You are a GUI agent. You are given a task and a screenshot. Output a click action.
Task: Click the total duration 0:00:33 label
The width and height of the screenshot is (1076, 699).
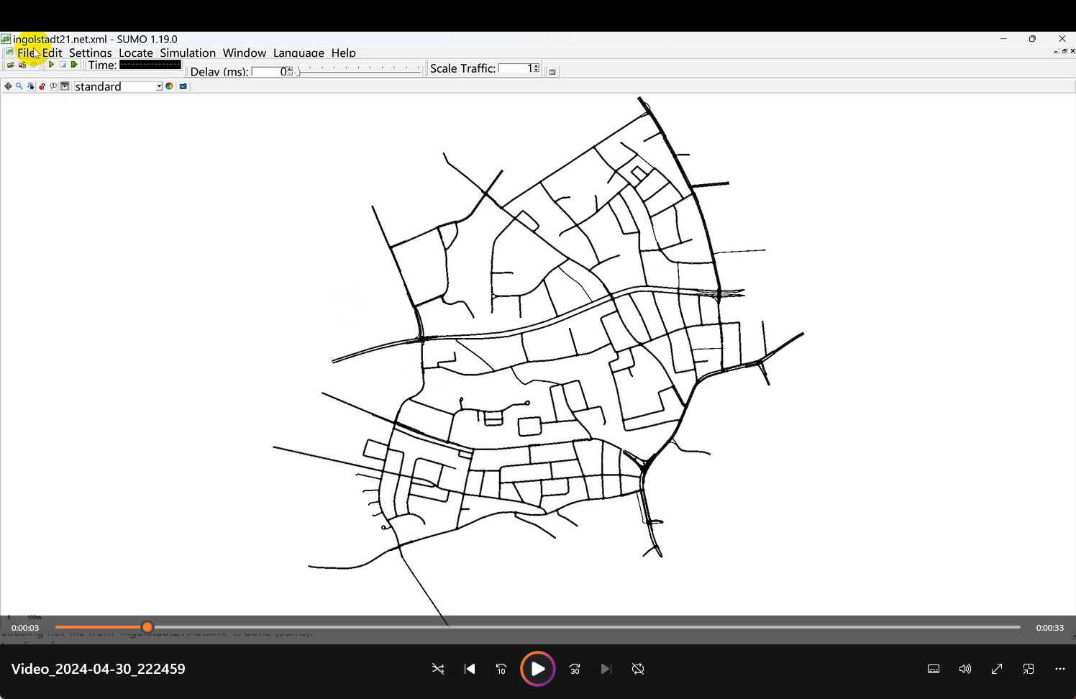tap(1050, 628)
